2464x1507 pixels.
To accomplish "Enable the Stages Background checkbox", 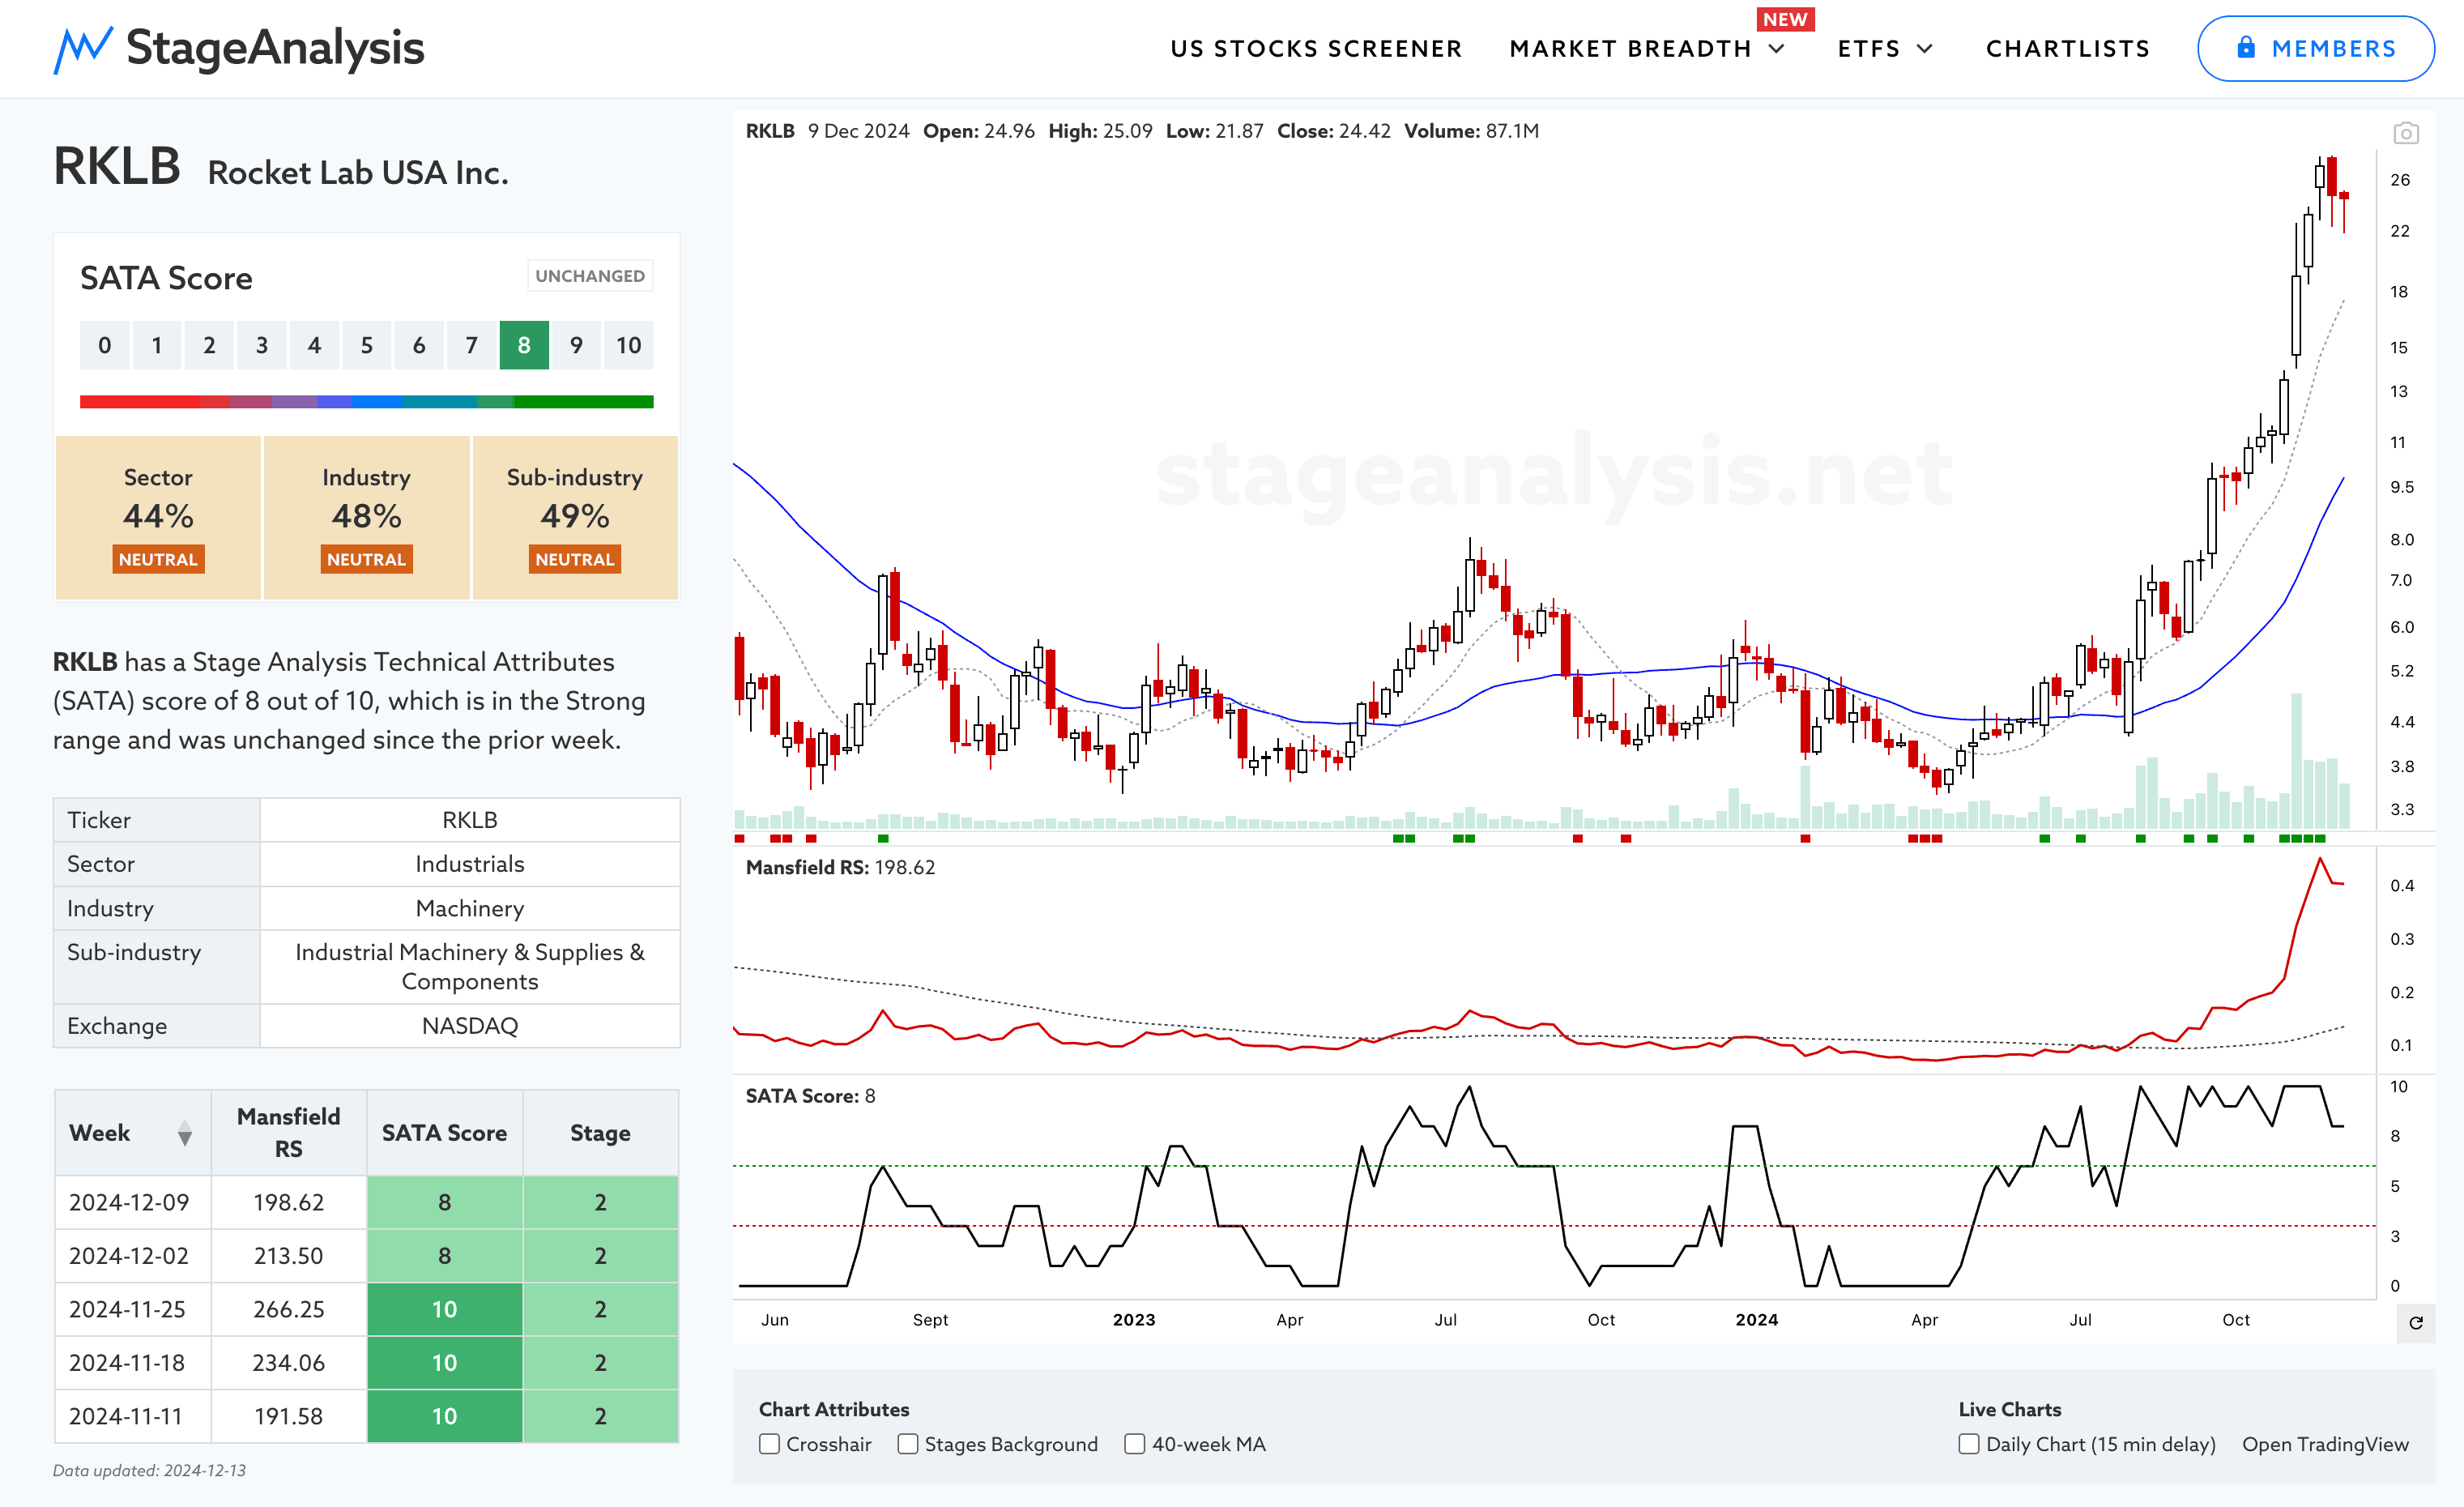I will click(x=908, y=1444).
